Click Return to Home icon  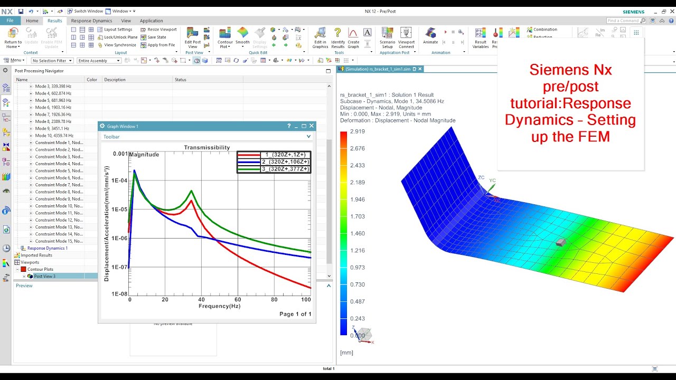click(13, 33)
